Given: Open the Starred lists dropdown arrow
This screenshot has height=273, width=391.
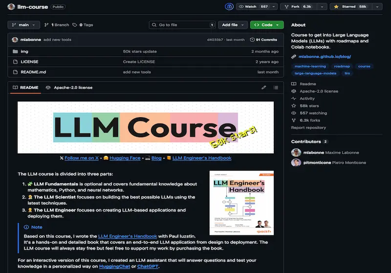Looking at the screenshot, I should pyautogui.click(x=377, y=7).
